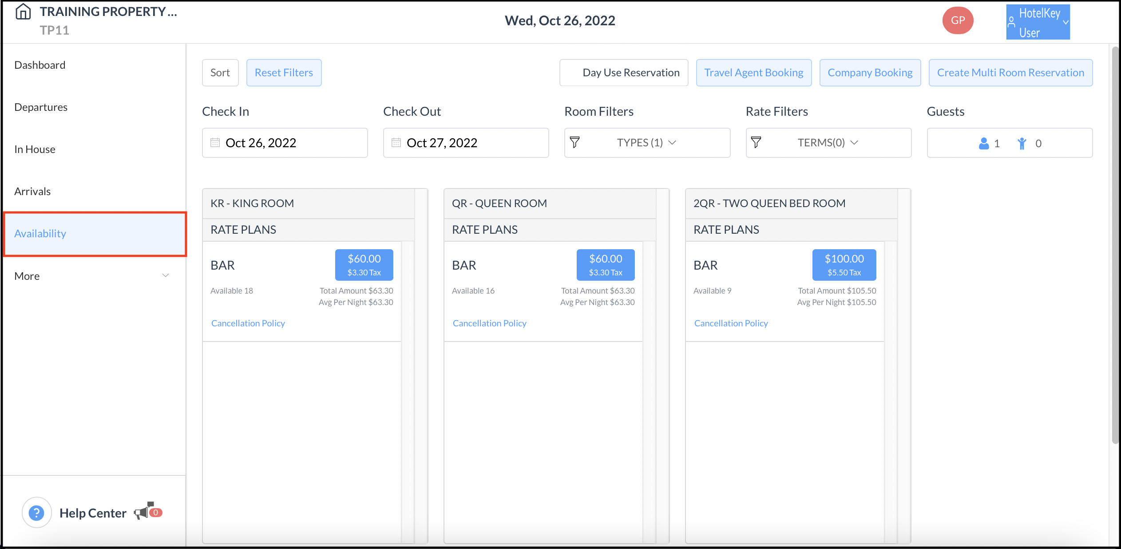Image resolution: width=1121 pixels, height=549 pixels.
Task: Click the GP avatar circle
Action: point(957,20)
